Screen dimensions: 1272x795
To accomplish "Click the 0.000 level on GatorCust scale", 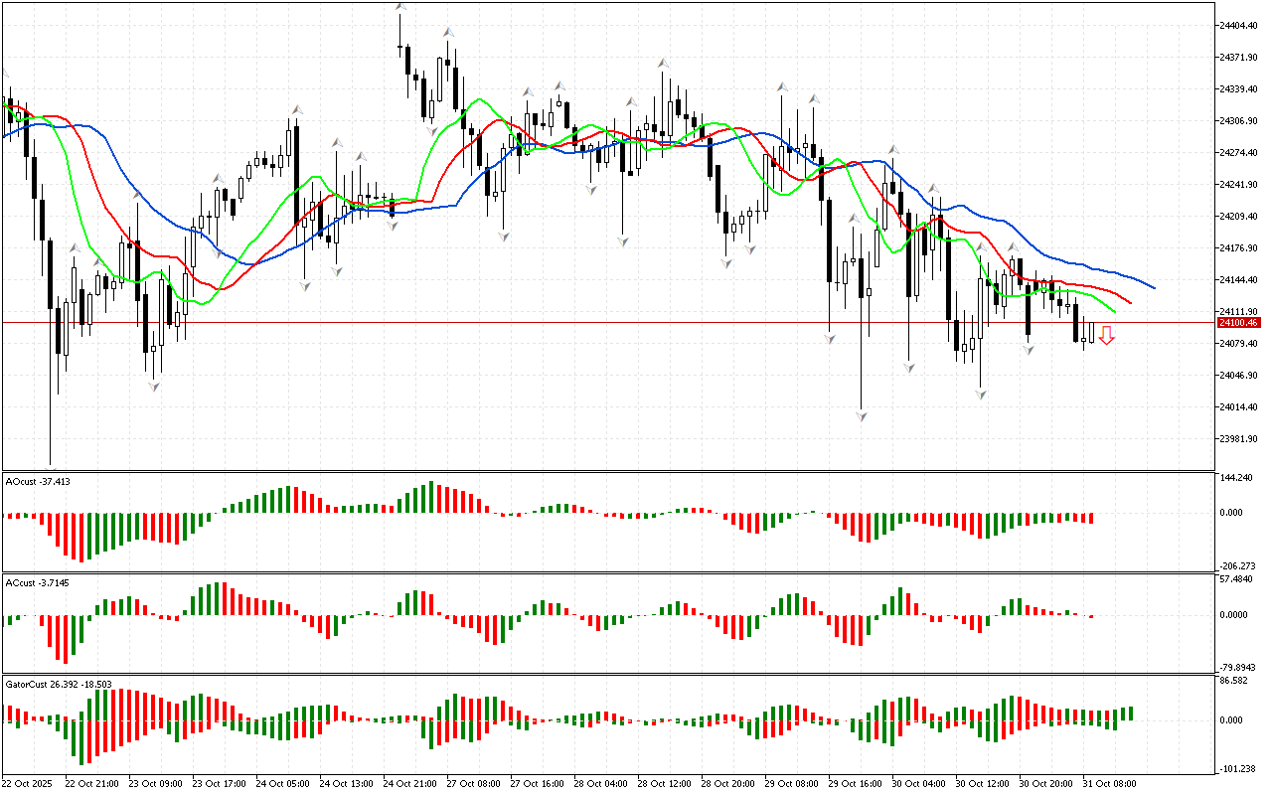I will (x=1233, y=720).
